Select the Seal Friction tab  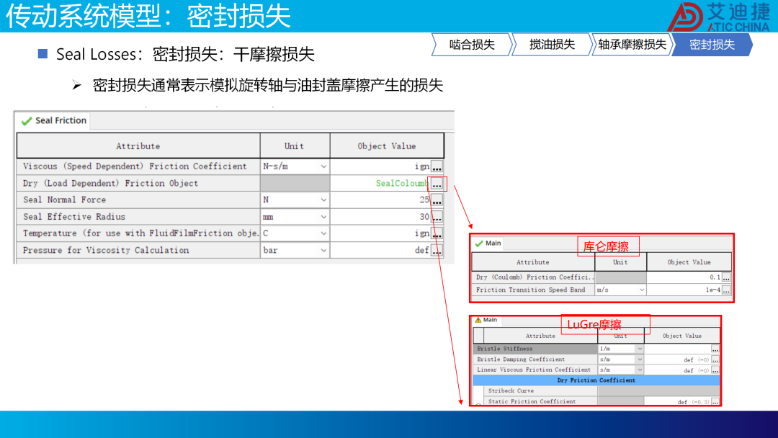click(x=53, y=120)
